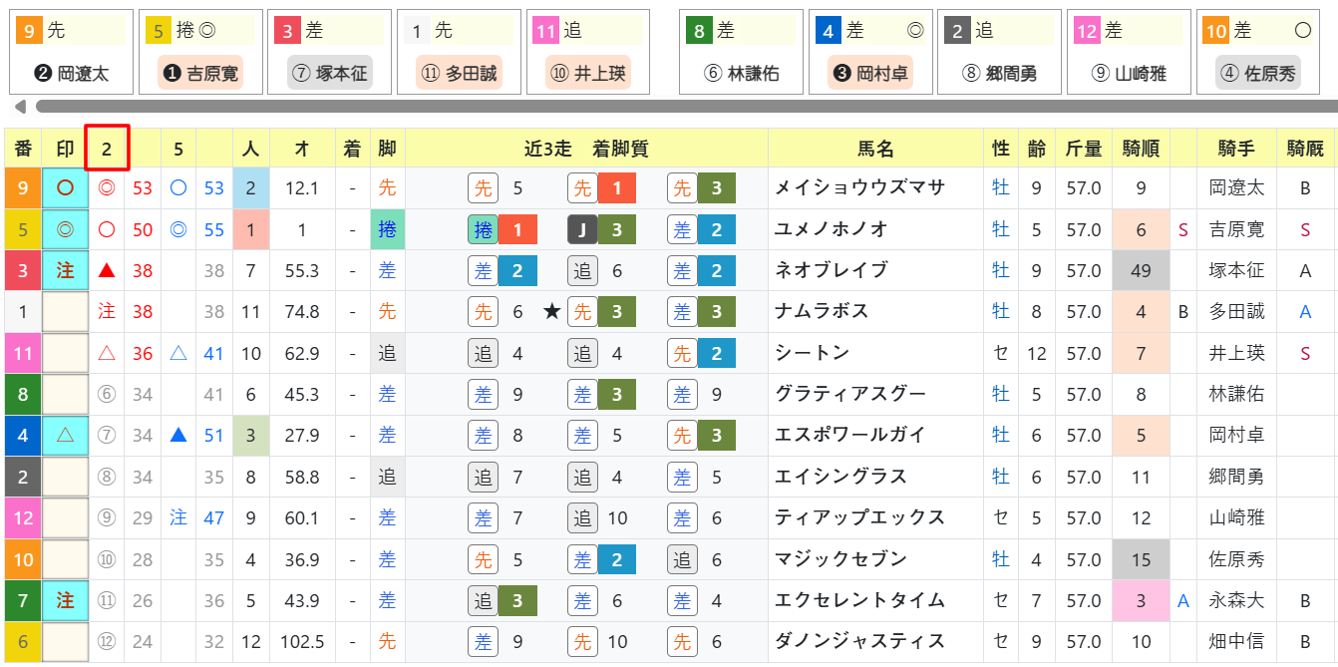The image size is (1338, 667).
Task: Click the 差 2 blue result badge in マジックセブン row
Action: [x=602, y=559]
